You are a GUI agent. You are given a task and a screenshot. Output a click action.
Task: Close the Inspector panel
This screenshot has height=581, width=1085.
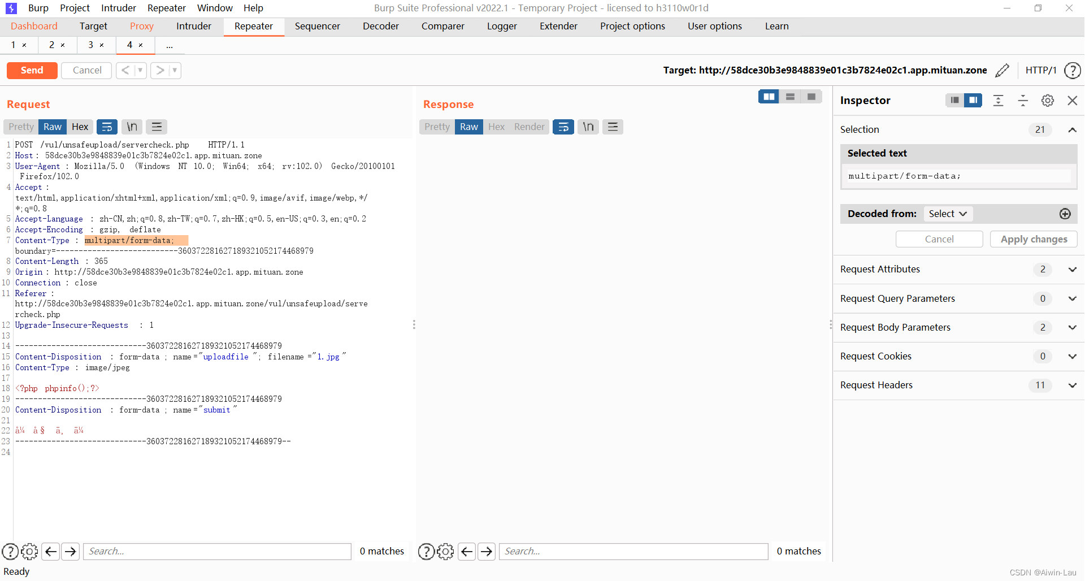point(1072,100)
